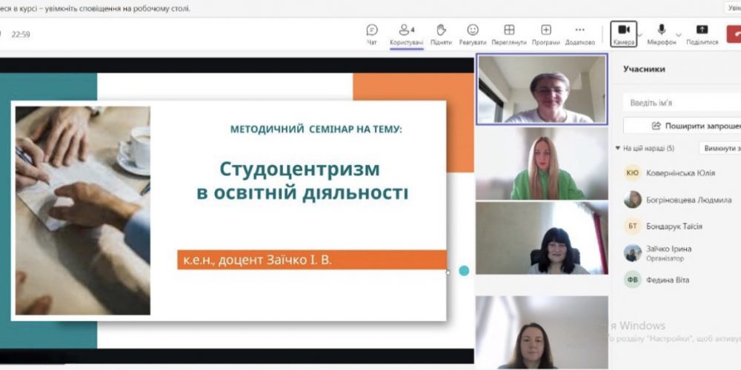This screenshot has height=370, width=741.
Task: Open microphone options dropdown arrow
Action: 677,34
